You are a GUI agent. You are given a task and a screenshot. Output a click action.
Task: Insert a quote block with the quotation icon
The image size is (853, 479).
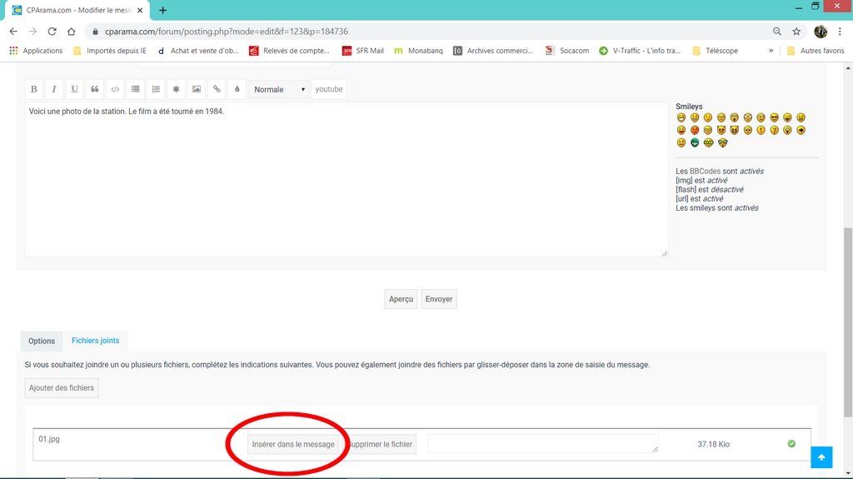pos(95,89)
